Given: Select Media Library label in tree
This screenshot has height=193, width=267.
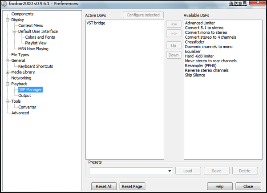Looking at the screenshot, I should click(23, 72).
